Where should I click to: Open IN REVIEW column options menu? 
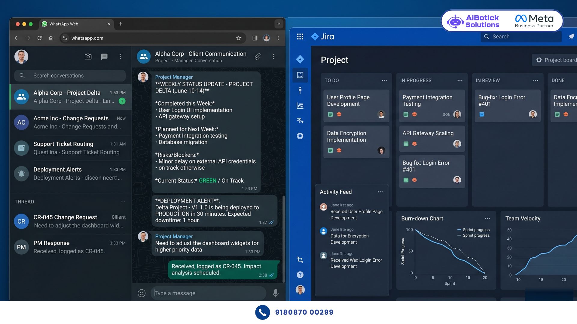[536, 80]
